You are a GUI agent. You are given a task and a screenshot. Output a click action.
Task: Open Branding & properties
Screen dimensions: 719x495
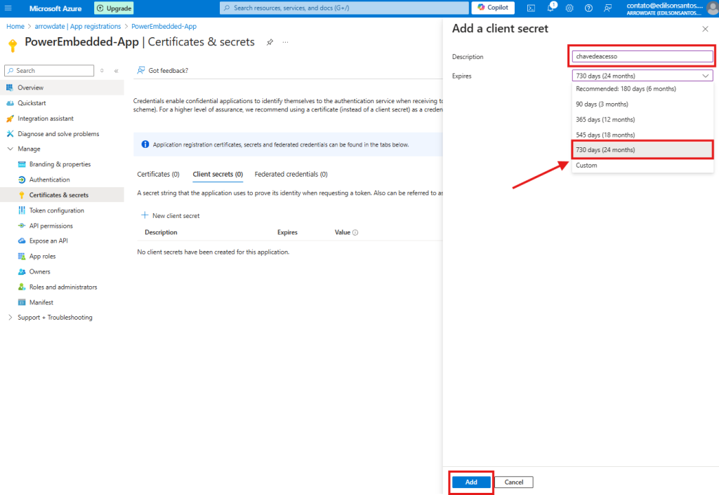point(62,164)
